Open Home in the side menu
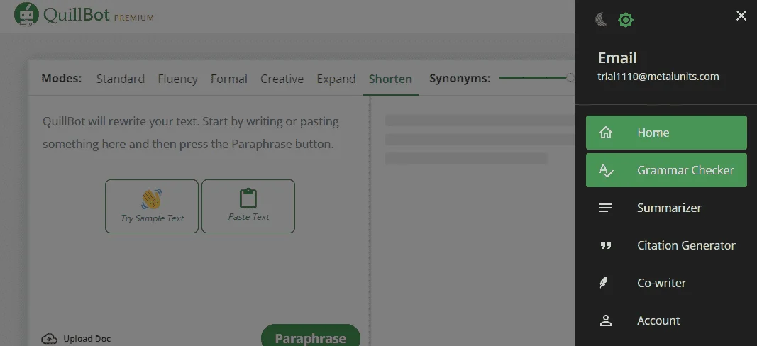The width and height of the screenshot is (757, 346). pyautogui.click(x=666, y=133)
